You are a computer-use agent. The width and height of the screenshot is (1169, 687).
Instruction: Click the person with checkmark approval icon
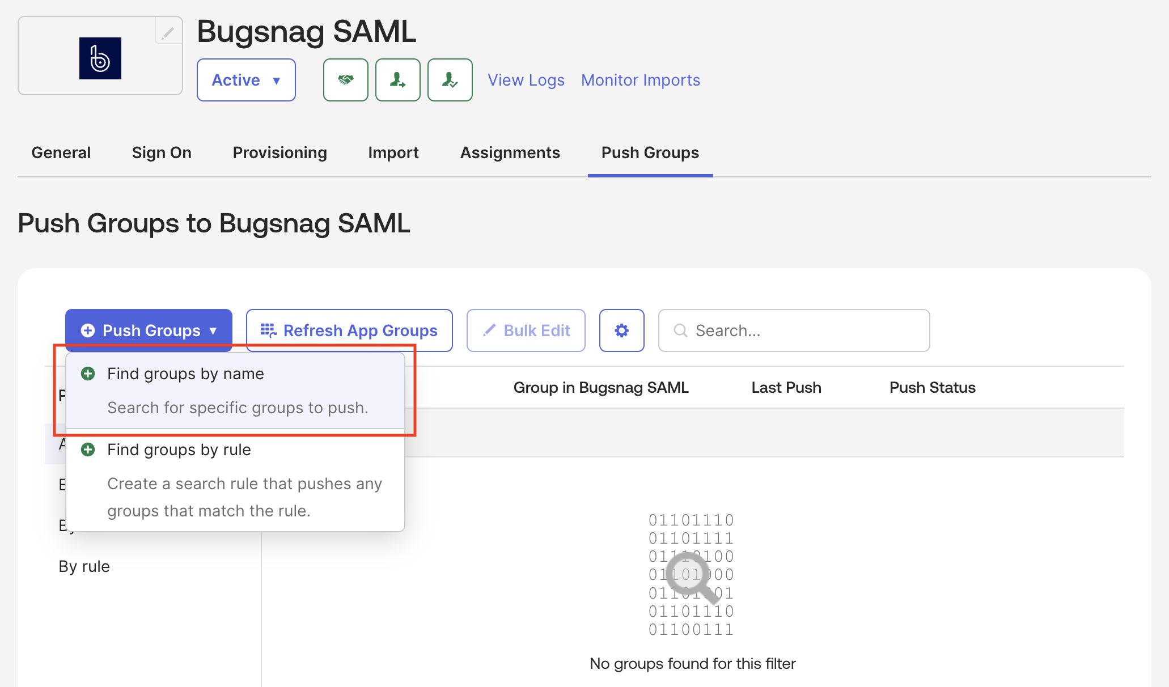[x=450, y=80]
